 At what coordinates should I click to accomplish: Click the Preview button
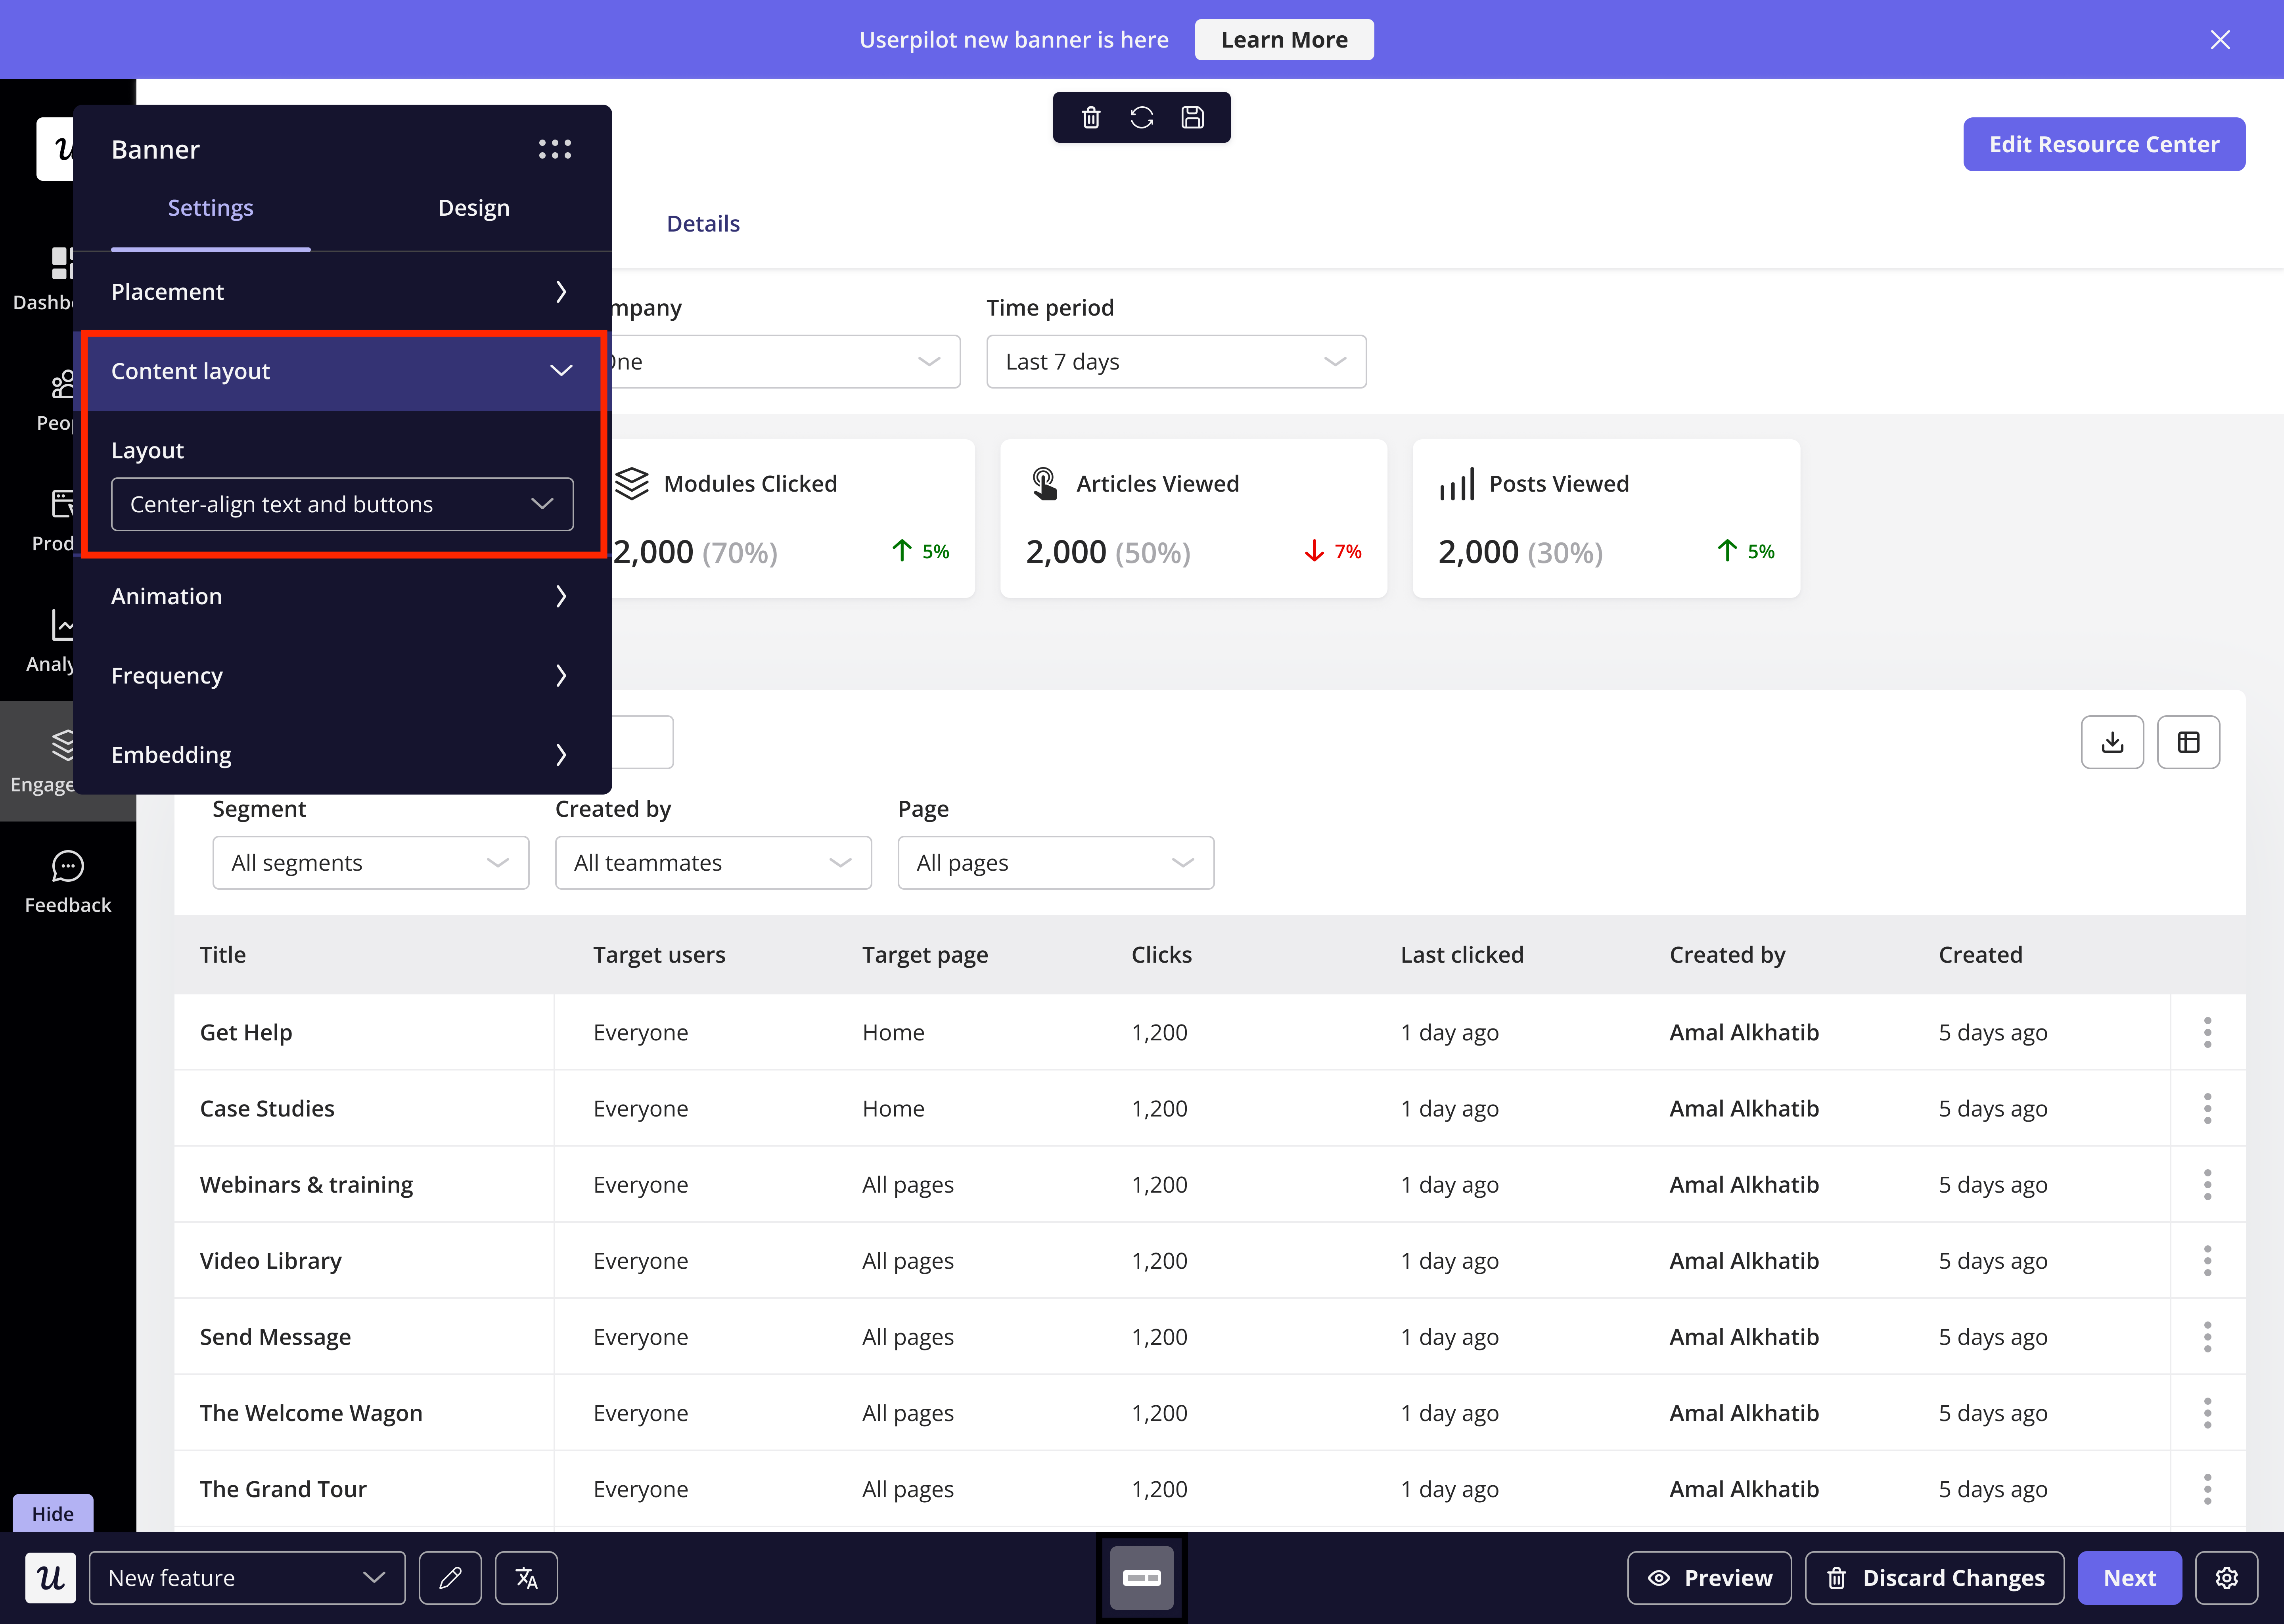coord(1709,1578)
